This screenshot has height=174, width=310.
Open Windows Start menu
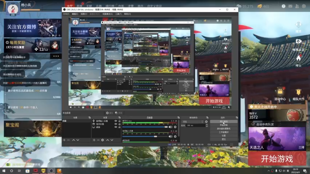coord(4,171)
